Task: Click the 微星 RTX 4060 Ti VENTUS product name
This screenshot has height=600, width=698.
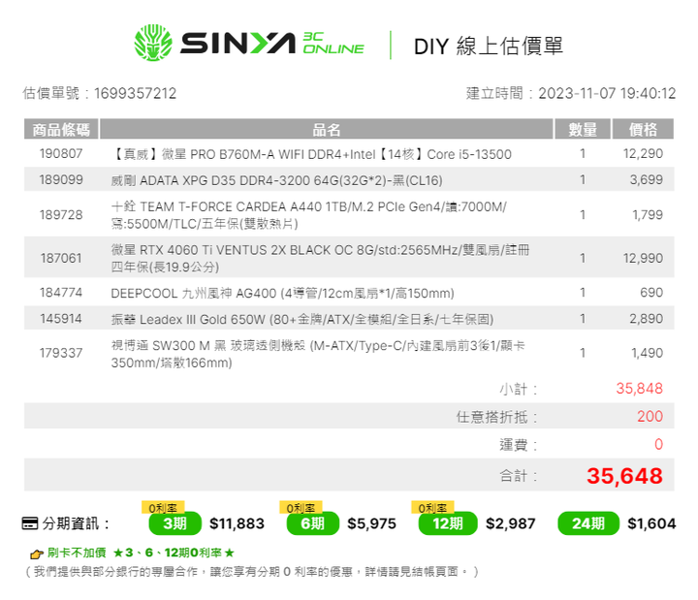Action: click(x=320, y=258)
